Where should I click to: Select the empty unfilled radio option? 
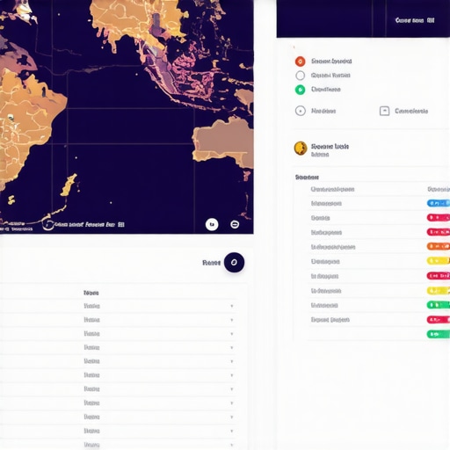coord(300,76)
